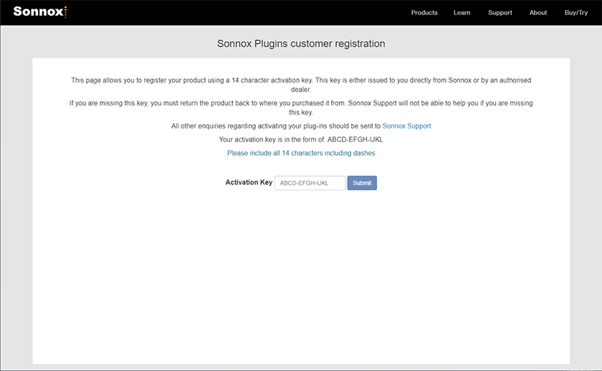Click the paragraph starting 'This page allows you'
Viewport: 602px width, 371px height.
[x=301, y=85]
